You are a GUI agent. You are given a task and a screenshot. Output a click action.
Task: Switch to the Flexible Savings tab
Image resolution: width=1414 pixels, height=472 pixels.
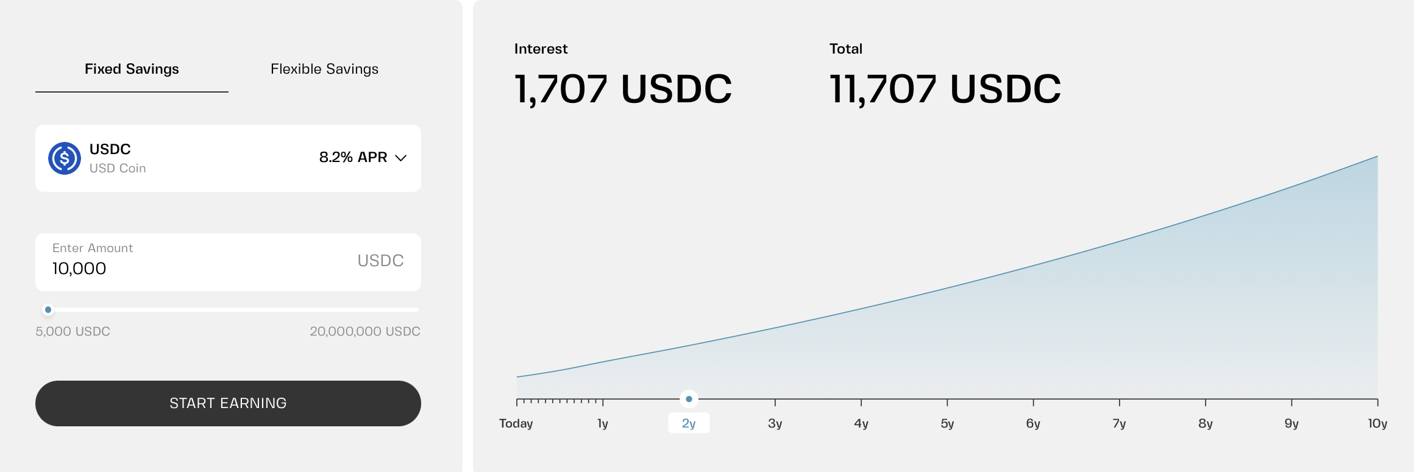coord(324,69)
